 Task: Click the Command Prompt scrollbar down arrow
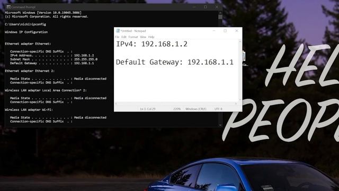click(x=220, y=125)
